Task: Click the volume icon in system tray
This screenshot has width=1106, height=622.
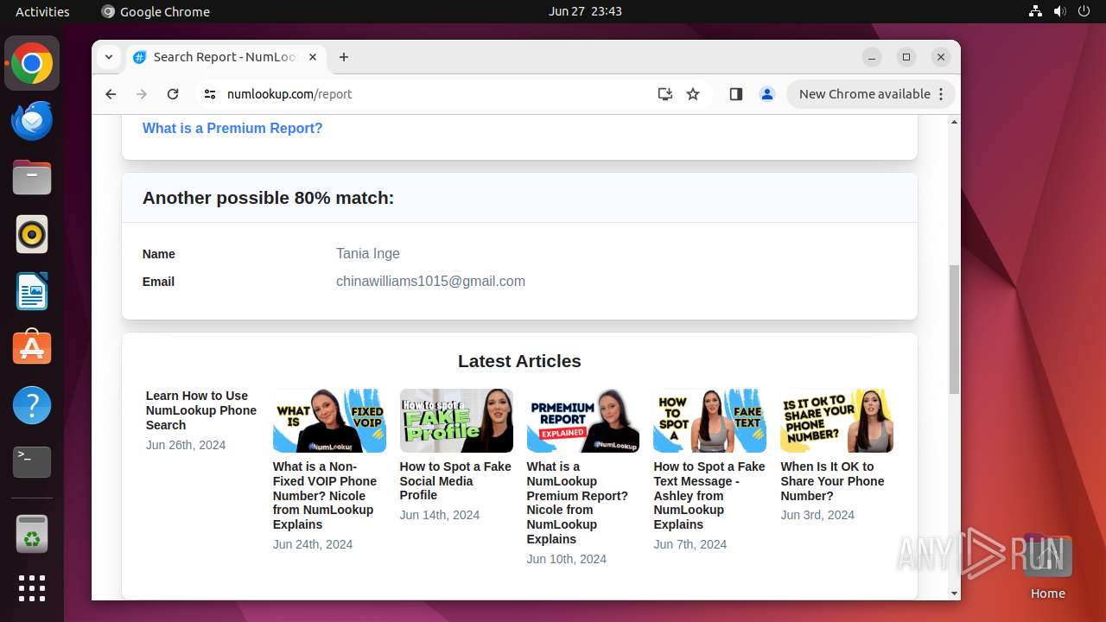Action: point(1060,11)
